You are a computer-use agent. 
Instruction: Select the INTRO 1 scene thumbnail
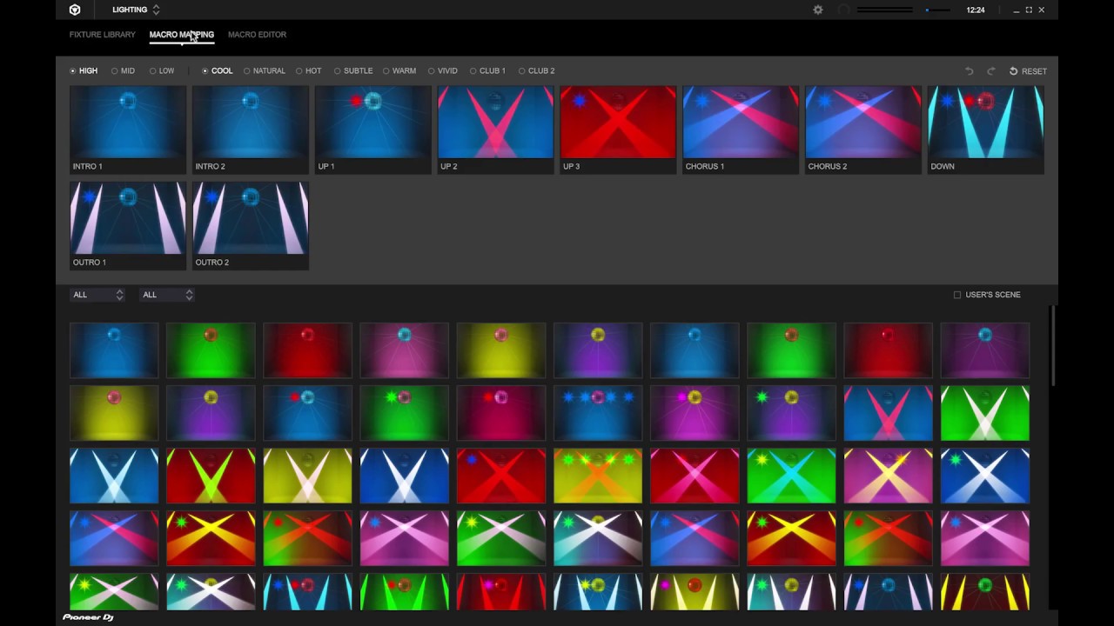coord(128,130)
